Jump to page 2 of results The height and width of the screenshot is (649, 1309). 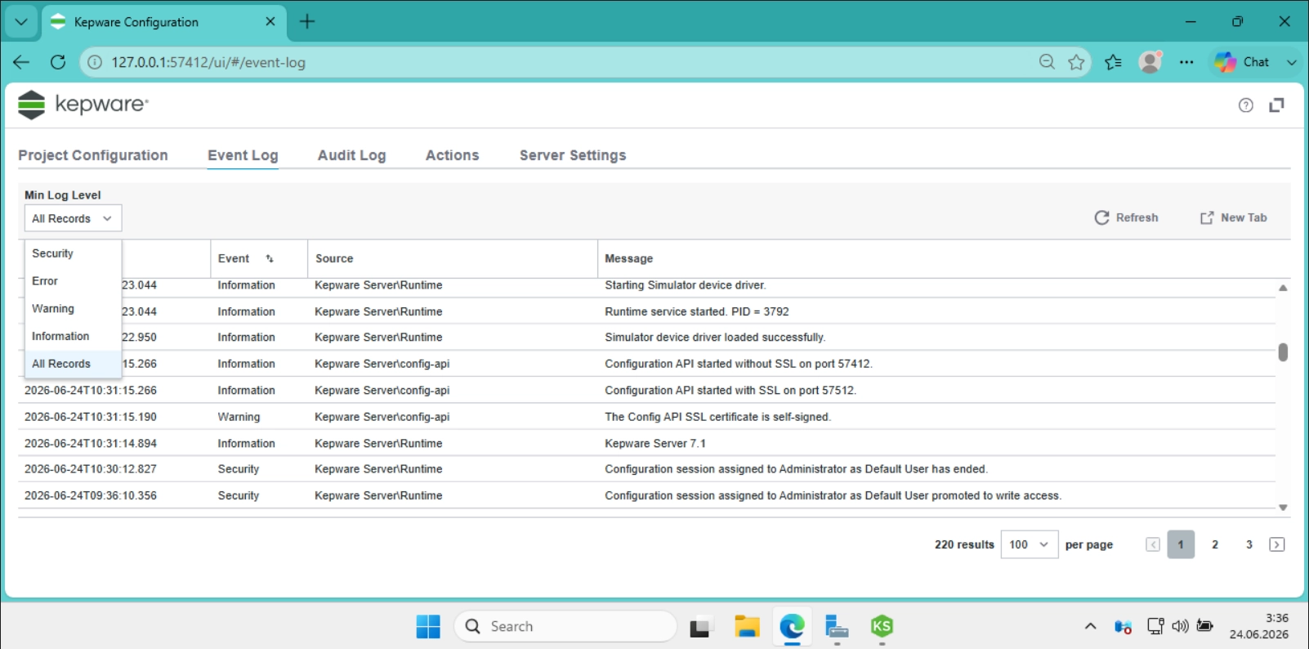[1215, 544]
